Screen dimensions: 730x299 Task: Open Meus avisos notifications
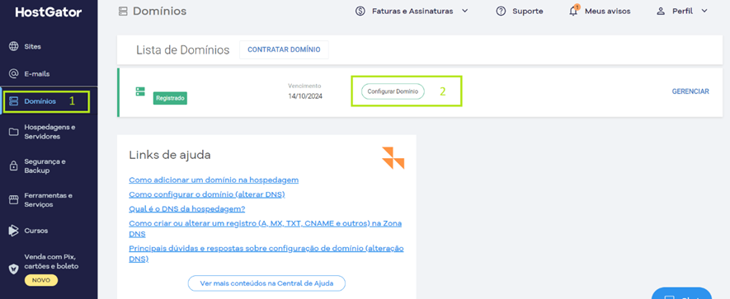pos(608,12)
